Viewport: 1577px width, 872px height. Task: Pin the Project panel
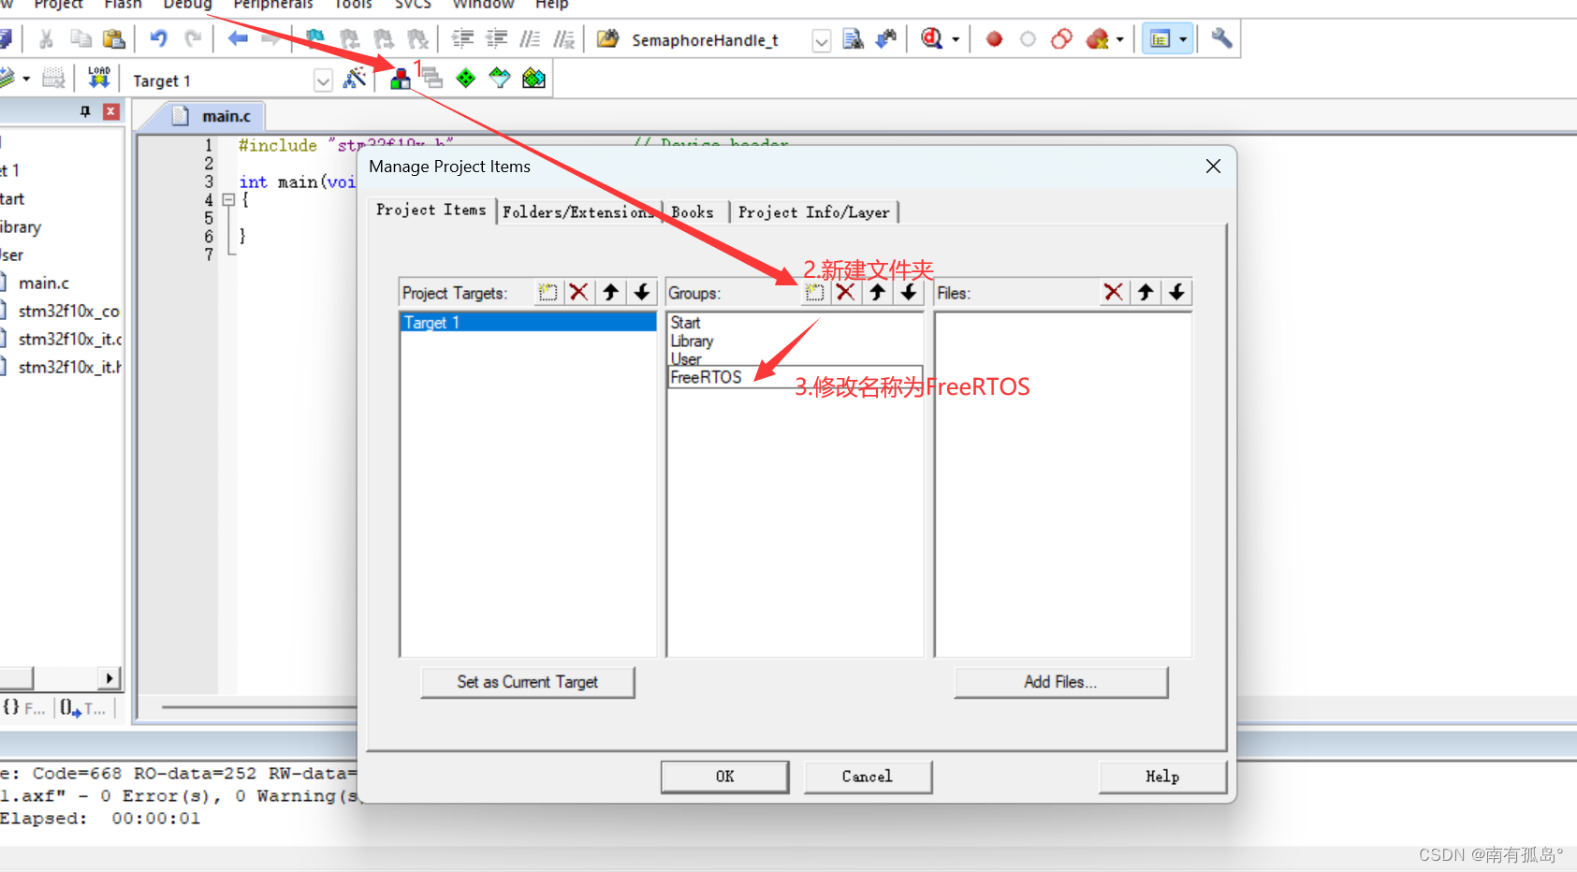(85, 111)
